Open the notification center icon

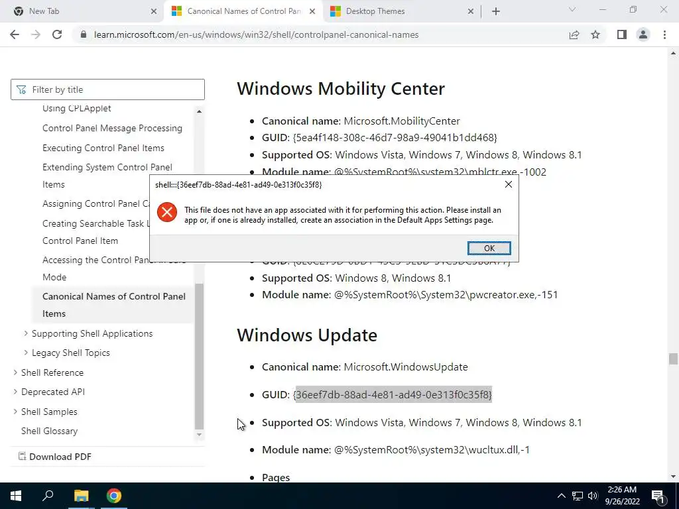tap(658, 496)
